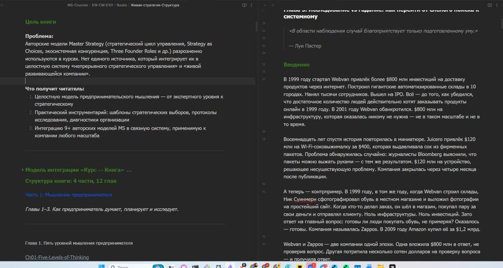Open 519-CM-E101 breadcrumb folder
The width and height of the screenshot is (503, 268).
point(103,5)
